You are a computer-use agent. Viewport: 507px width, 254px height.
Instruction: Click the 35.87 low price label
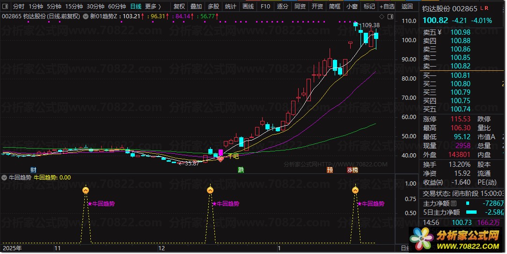(192, 164)
